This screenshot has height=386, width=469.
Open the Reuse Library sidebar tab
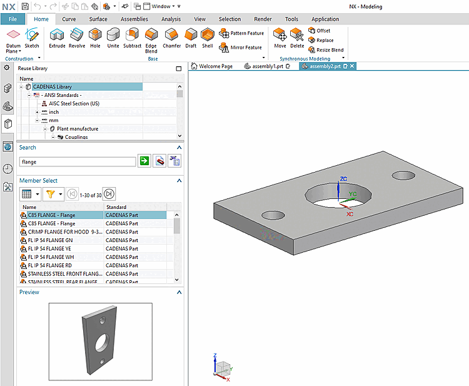point(8,124)
